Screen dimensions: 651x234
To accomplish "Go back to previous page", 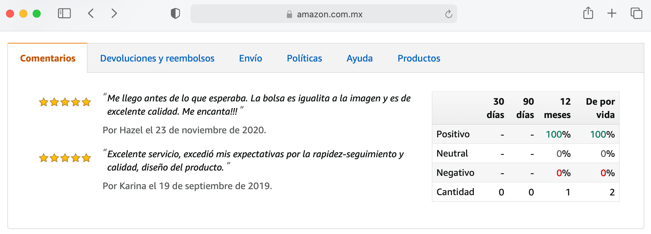I will click(91, 14).
